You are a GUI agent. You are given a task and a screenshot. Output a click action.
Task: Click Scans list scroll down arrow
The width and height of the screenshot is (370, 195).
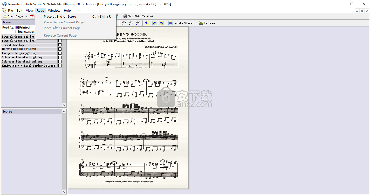tap(64, 105)
